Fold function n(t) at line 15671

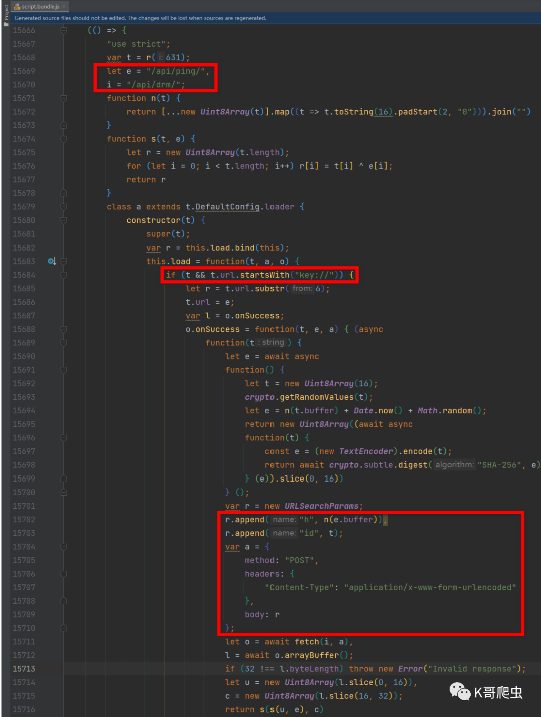(64, 98)
